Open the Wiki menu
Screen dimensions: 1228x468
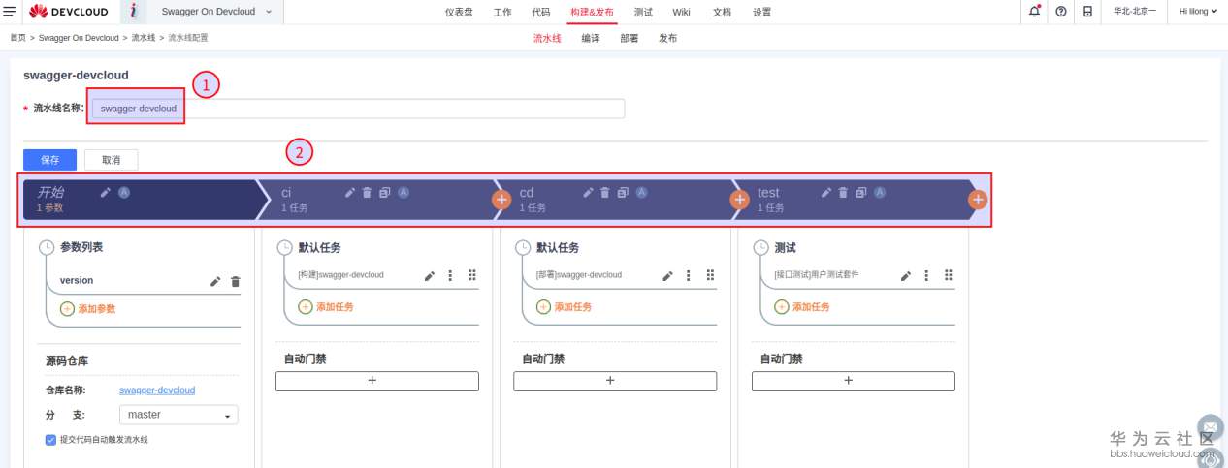coord(681,12)
